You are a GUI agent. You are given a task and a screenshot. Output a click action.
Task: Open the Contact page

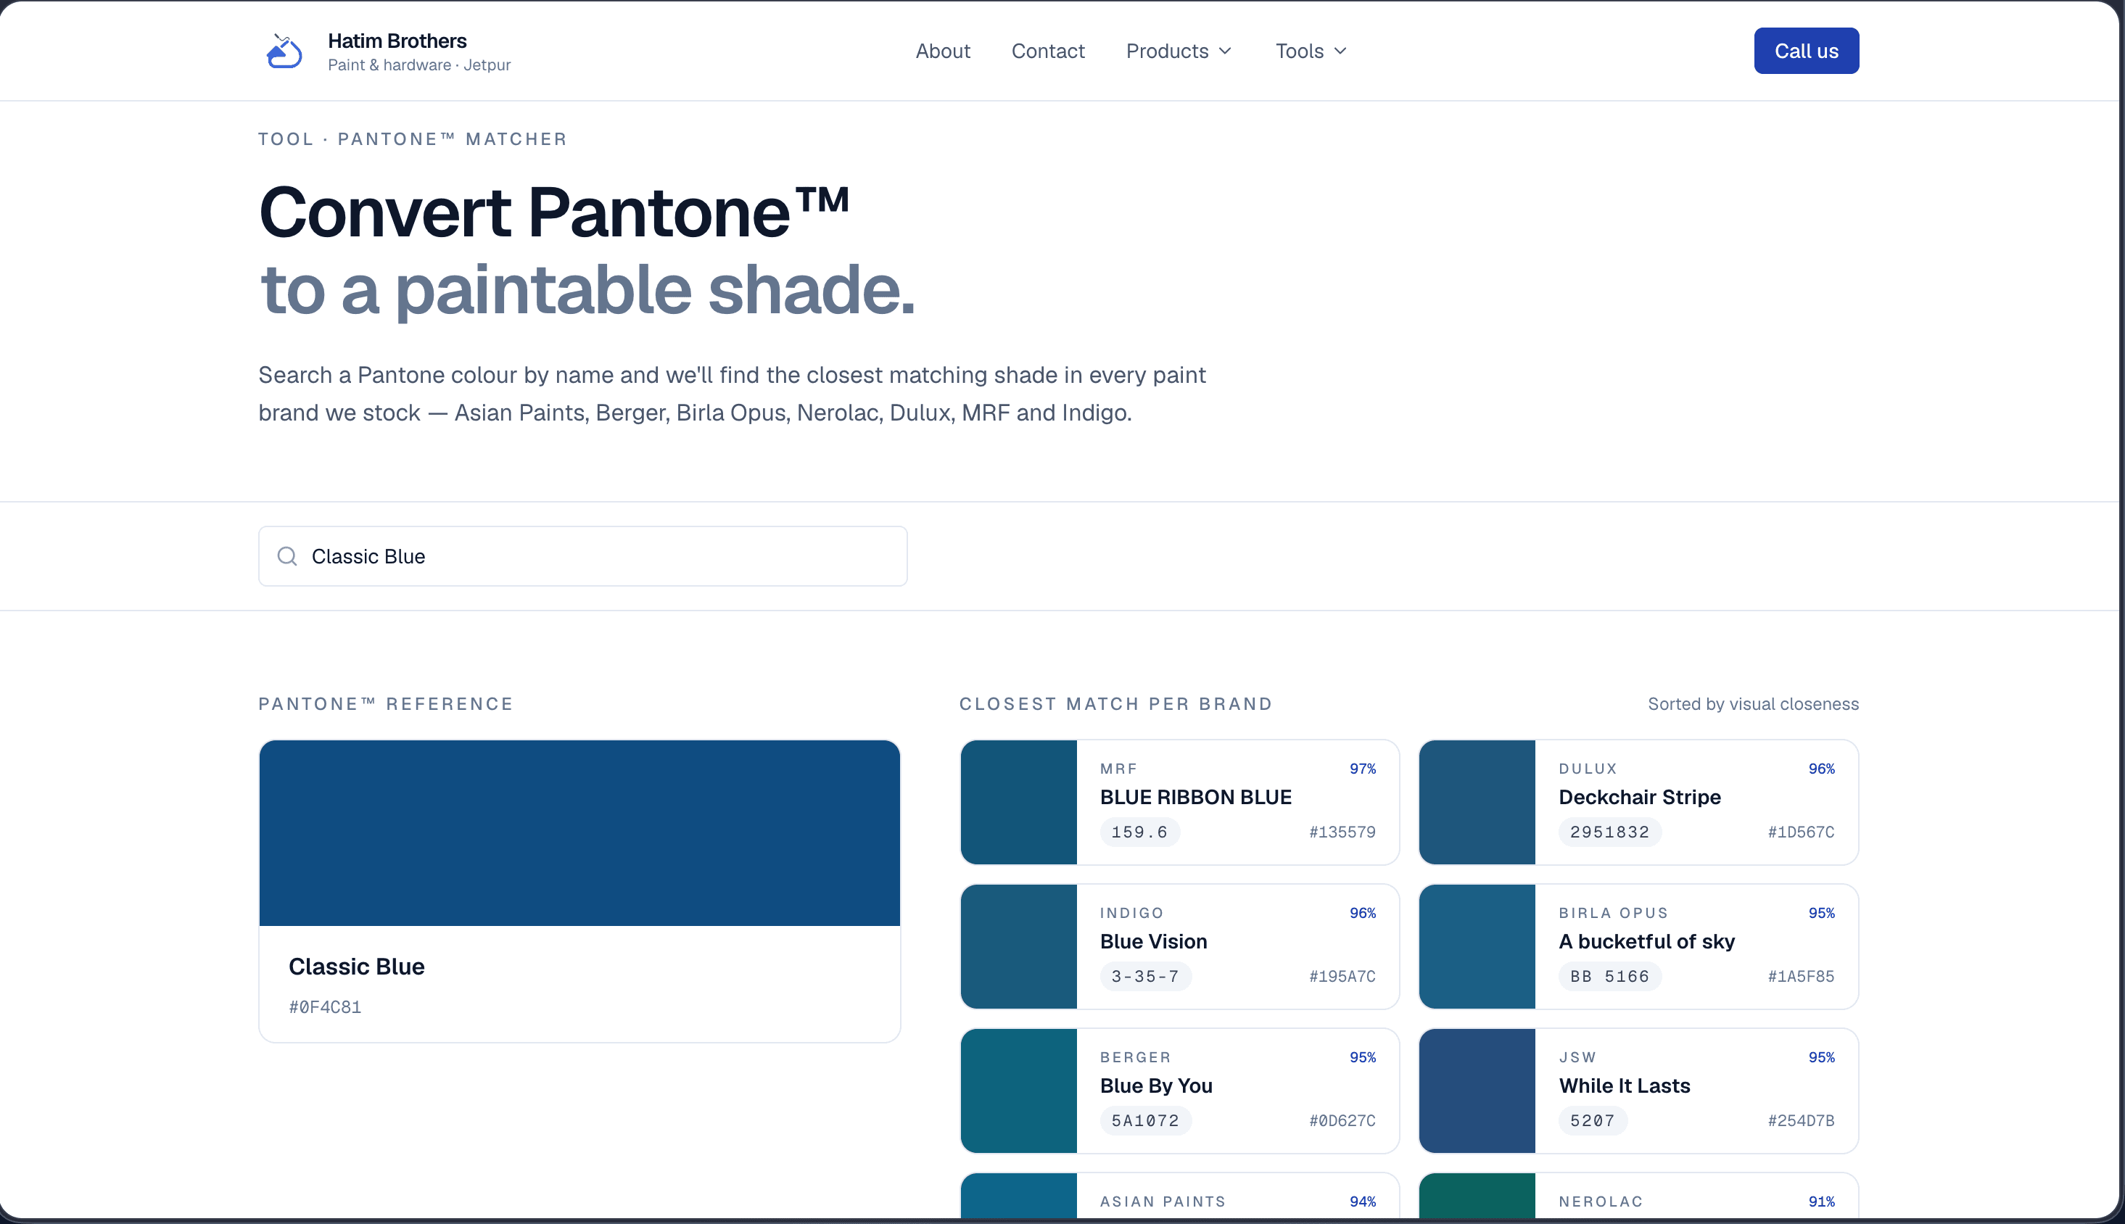(x=1047, y=51)
